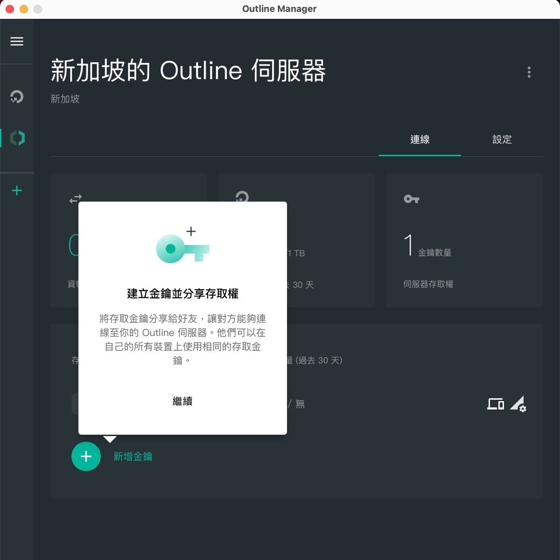Click the dialog heading 建立金鑰並分享存取權
Viewport: 560px width, 560px height.
[x=182, y=294]
